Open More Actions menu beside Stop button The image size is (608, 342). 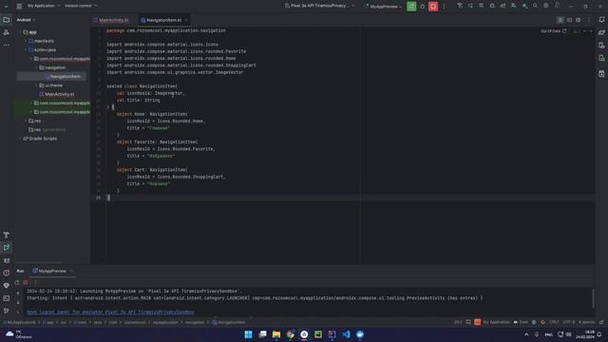pyautogui.click(x=444, y=7)
